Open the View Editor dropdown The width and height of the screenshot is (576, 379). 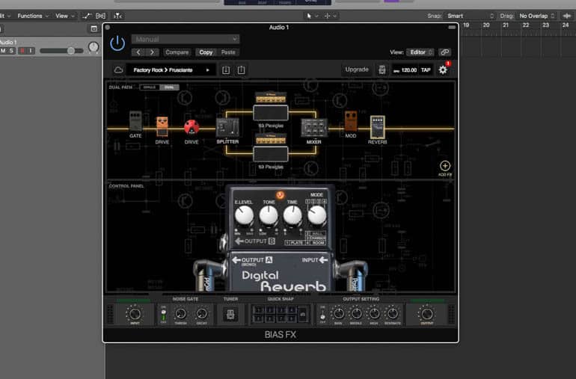click(420, 52)
